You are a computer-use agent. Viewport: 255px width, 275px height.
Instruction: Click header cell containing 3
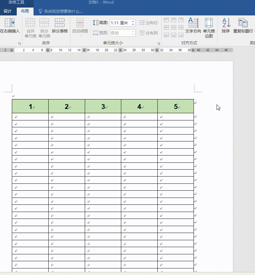click(x=103, y=106)
